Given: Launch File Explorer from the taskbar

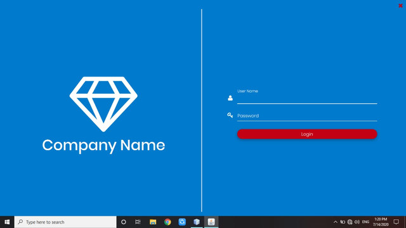Looking at the screenshot, I should [x=153, y=222].
